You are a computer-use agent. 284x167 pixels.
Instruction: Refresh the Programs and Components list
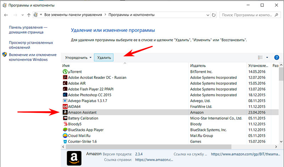(x=214, y=15)
